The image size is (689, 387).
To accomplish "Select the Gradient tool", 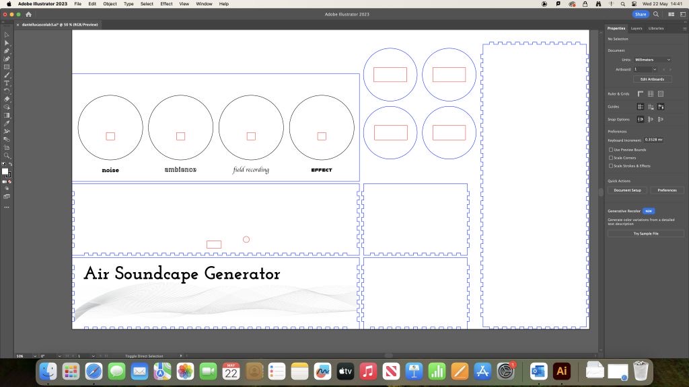I will [x=7, y=116].
